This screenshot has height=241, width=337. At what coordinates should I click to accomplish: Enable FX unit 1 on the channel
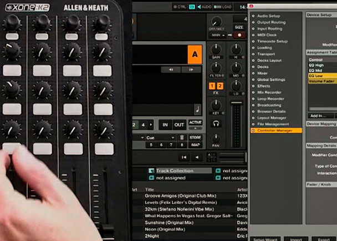(212, 86)
